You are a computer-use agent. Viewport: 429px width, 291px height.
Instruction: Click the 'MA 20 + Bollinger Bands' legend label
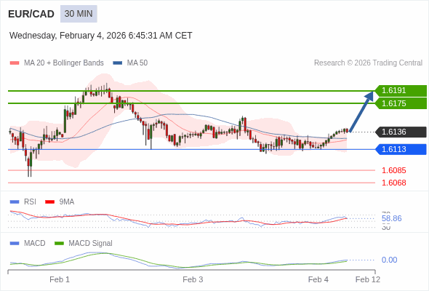[x=64, y=63]
